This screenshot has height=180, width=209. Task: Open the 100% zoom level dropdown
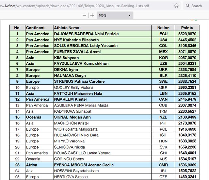coord(115,15)
